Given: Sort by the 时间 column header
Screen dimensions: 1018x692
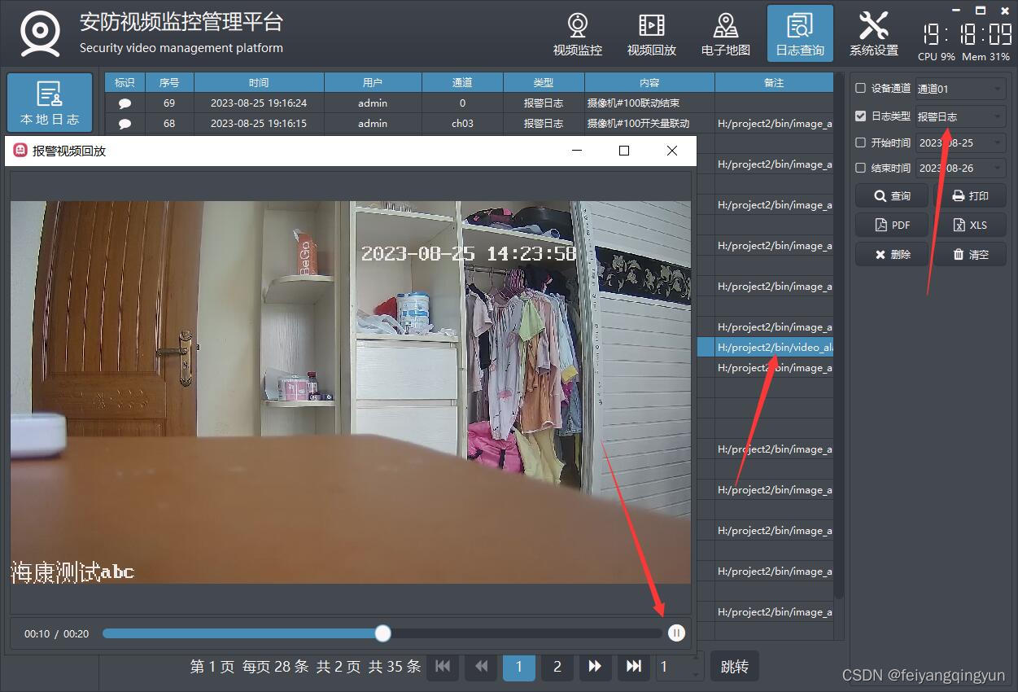Looking at the screenshot, I should 259,82.
